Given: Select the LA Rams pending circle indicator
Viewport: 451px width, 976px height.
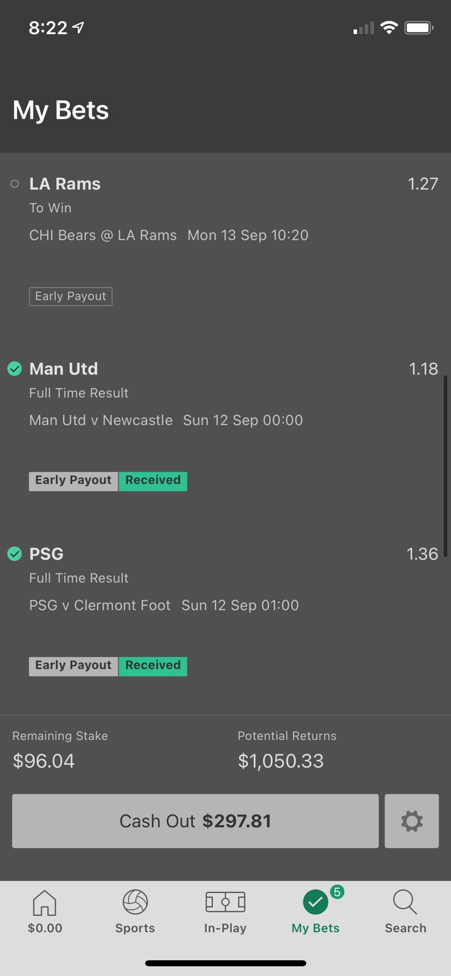Looking at the screenshot, I should [x=15, y=184].
